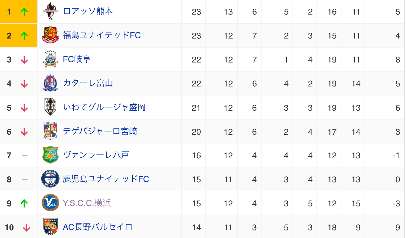Image resolution: width=407 pixels, height=238 pixels.
Task: Click the red down arrow beside rank 3
Action: 24,60
